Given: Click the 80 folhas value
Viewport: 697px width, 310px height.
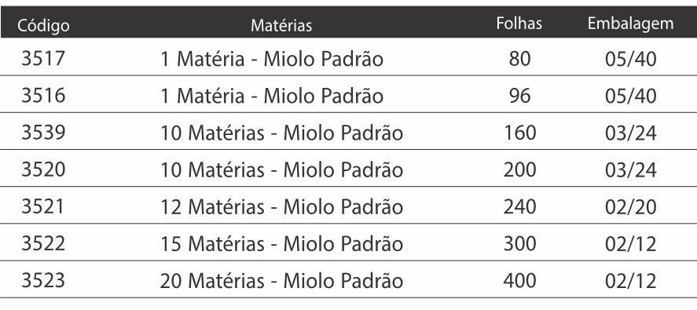Looking at the screenshot, I should pyautogui.click(x=519, y=59).
